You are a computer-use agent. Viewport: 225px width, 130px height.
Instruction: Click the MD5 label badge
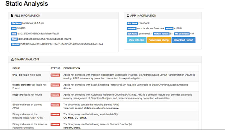tap(14, 34)
